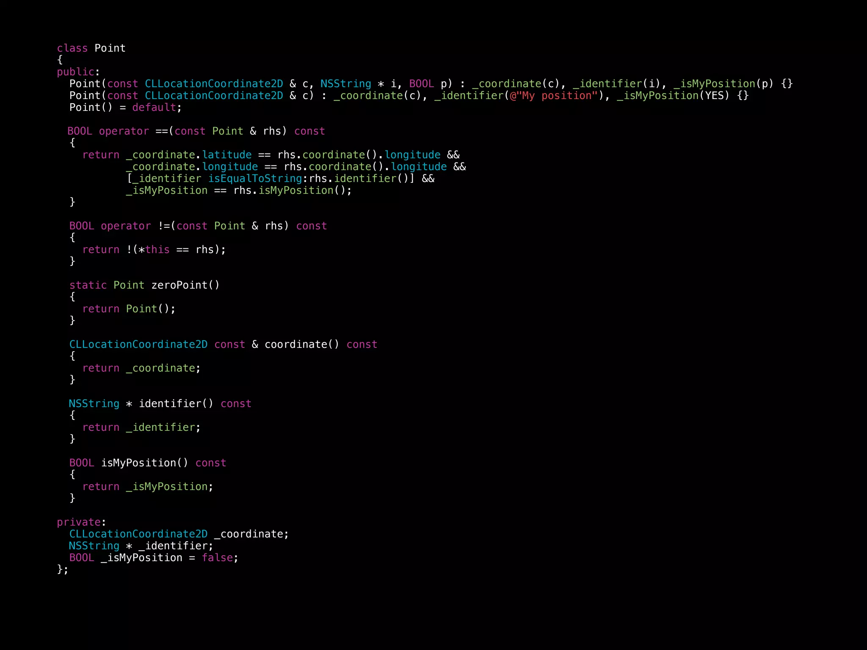Click the "Point() = default;" line
867x650 pixels.
[x=126, y=107]
